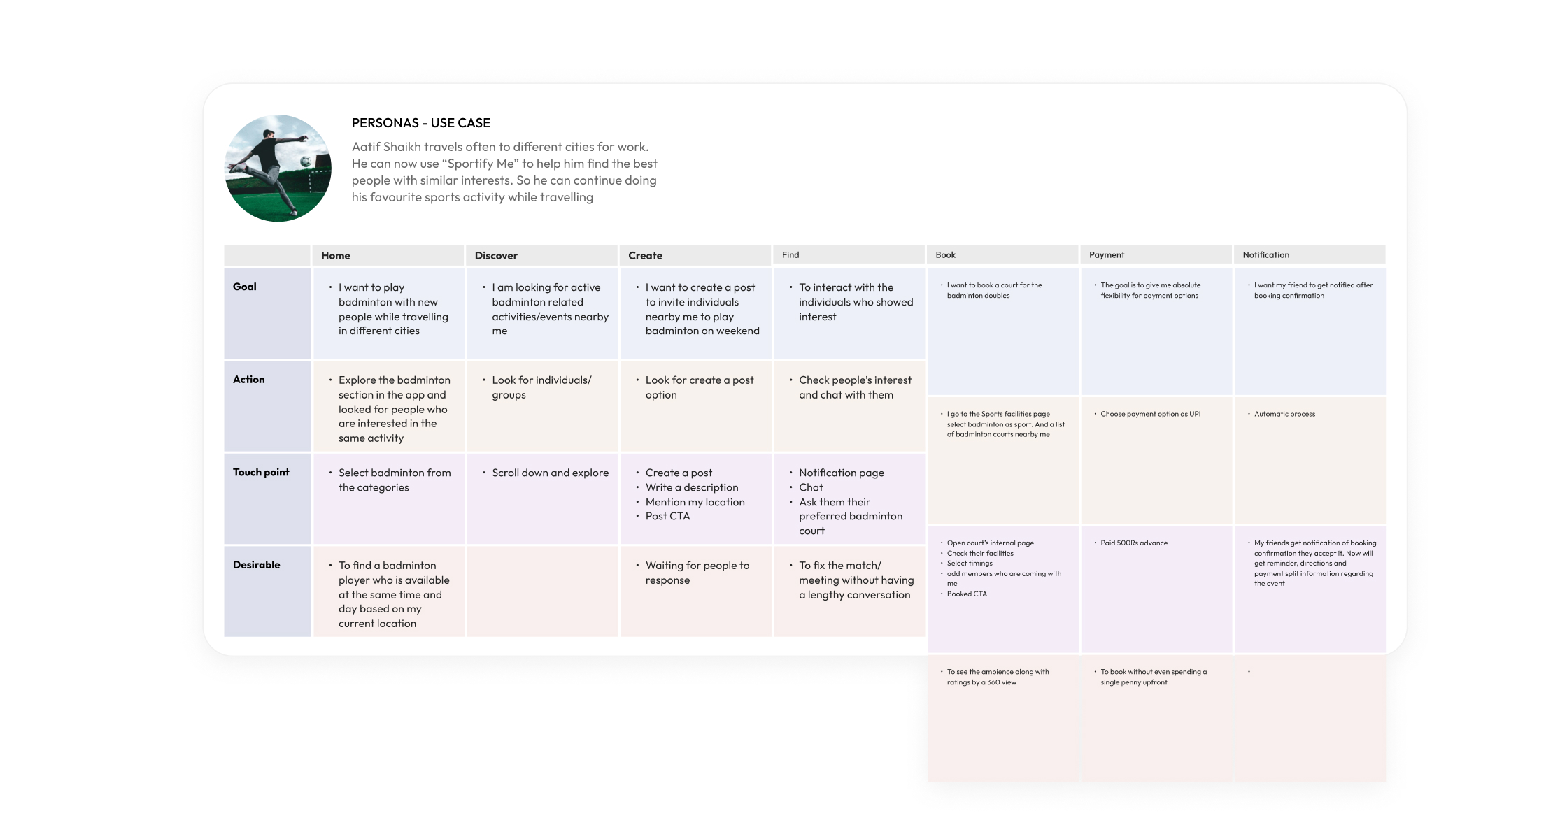
Task: Click the Action row label
Action: 249,380
